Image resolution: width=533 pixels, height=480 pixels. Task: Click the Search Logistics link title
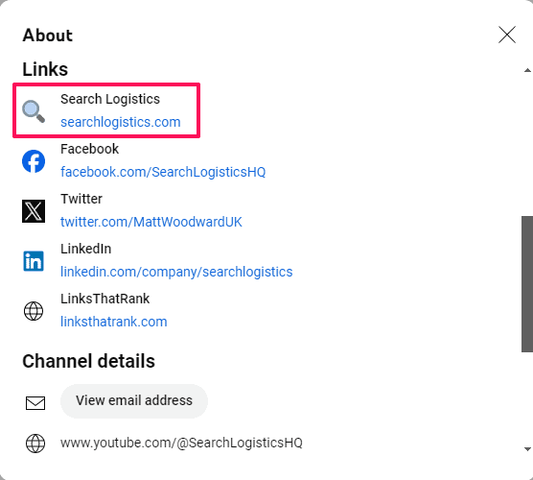tap(110, 99)
